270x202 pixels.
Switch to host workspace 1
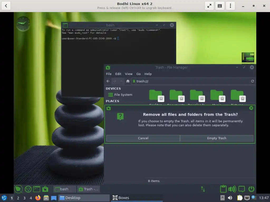pos(12,198)
